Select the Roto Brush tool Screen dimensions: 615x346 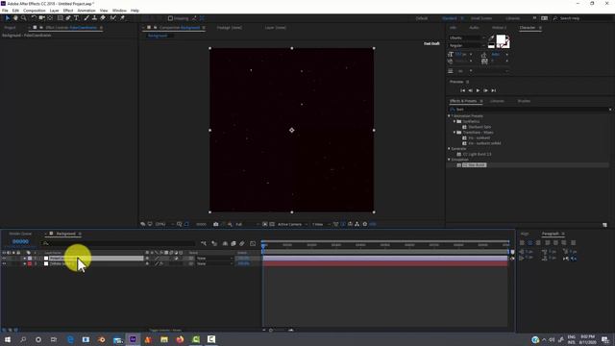pyautogui.click(x=113, y=18)
